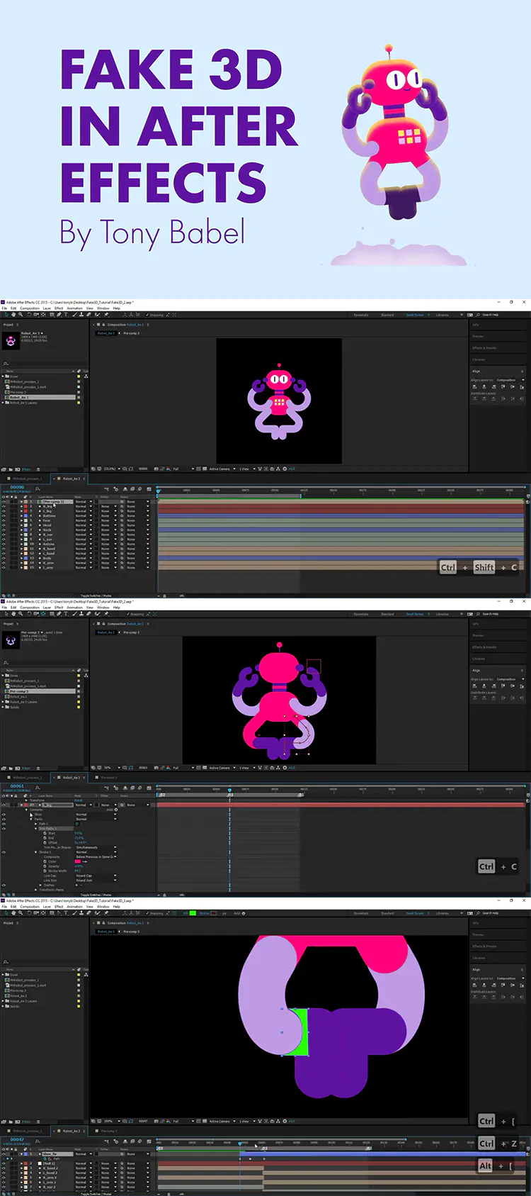Select the Hand tool in the top After Effects window
Image resolution: width=531 pixels, height=1196 pixels.
point(13,315)
